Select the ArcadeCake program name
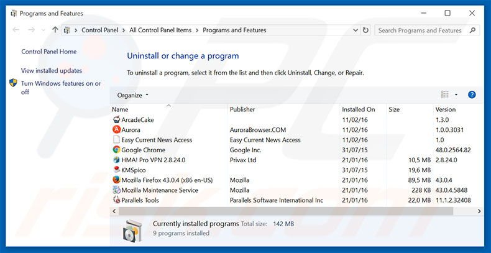 (x=137, y=119)
